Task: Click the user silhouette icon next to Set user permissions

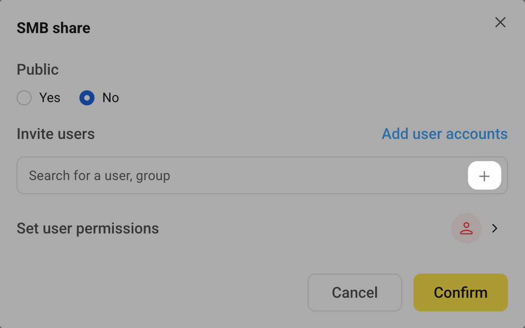Action: pos(466,228)
